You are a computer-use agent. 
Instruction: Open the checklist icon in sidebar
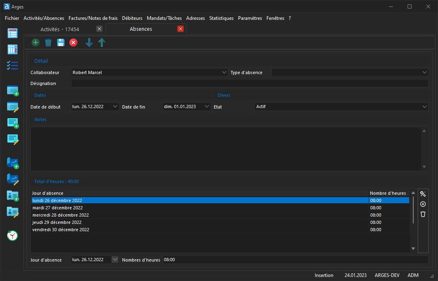13,66
